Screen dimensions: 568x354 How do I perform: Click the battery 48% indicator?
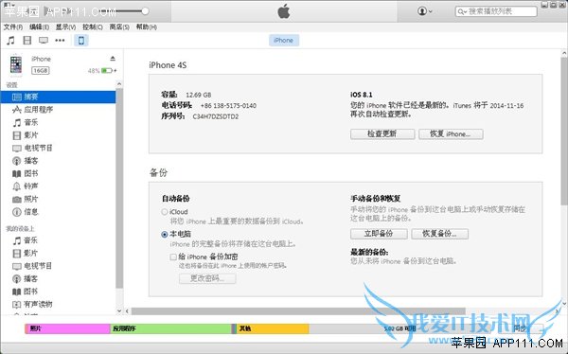[x=102, y=71]
